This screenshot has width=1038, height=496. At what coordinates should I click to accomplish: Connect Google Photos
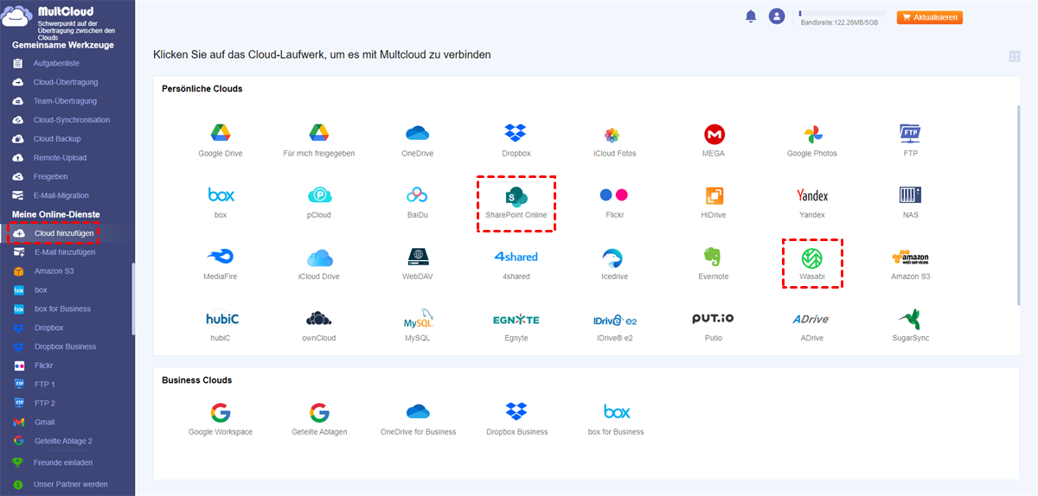812,141
